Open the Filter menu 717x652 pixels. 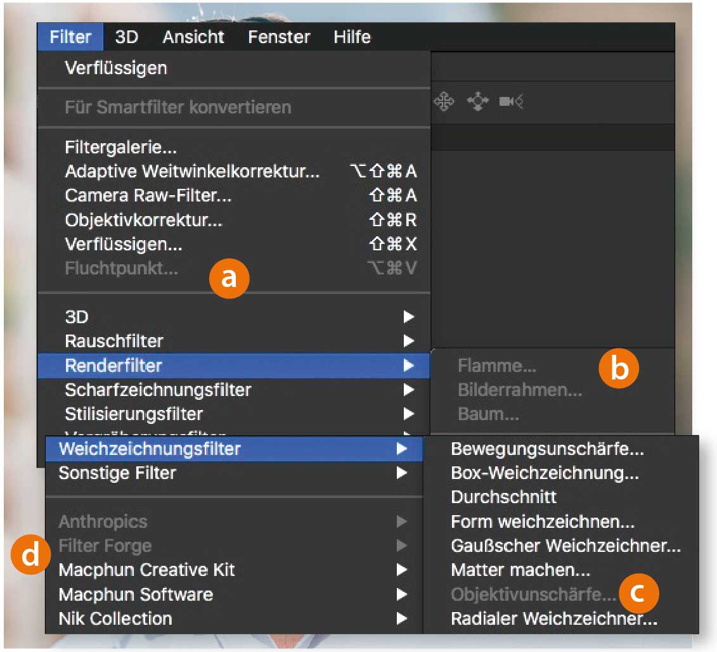70,37
